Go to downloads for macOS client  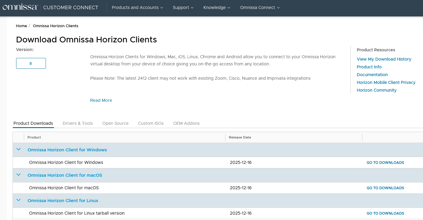[x=385, y=188]
